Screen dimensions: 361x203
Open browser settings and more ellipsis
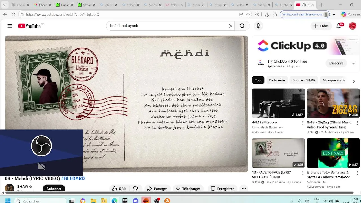tap(334, 14)
